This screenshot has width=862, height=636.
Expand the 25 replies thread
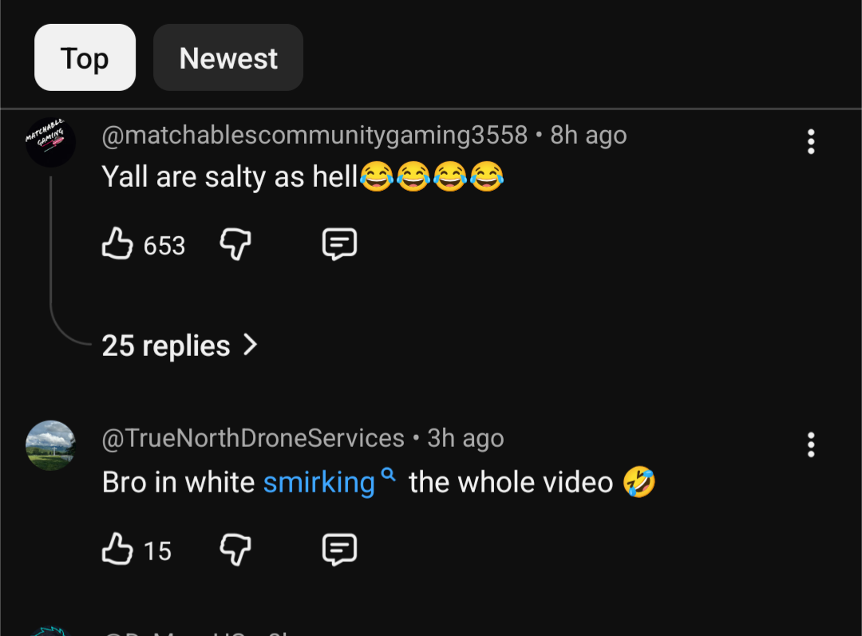(166, 346)
